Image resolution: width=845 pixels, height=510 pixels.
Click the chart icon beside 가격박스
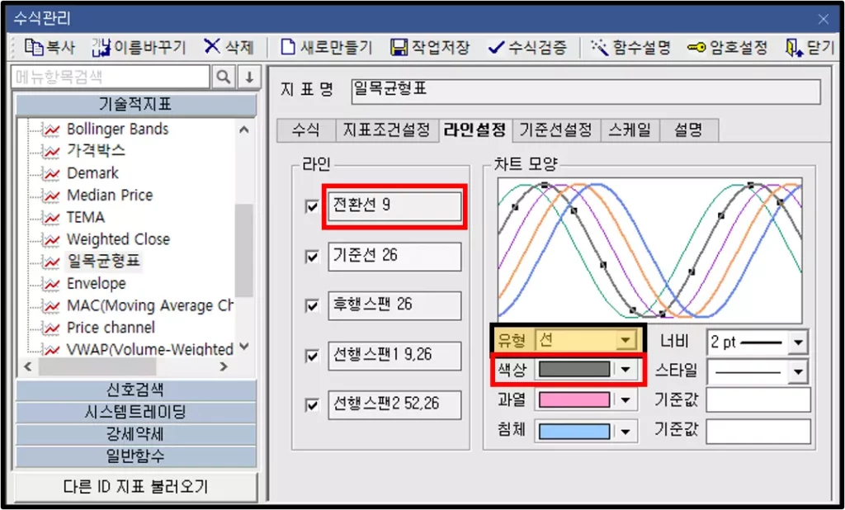tap(52, 152)
